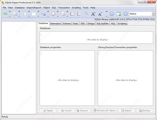Click the Reindex All Tables button

(104, 111)
